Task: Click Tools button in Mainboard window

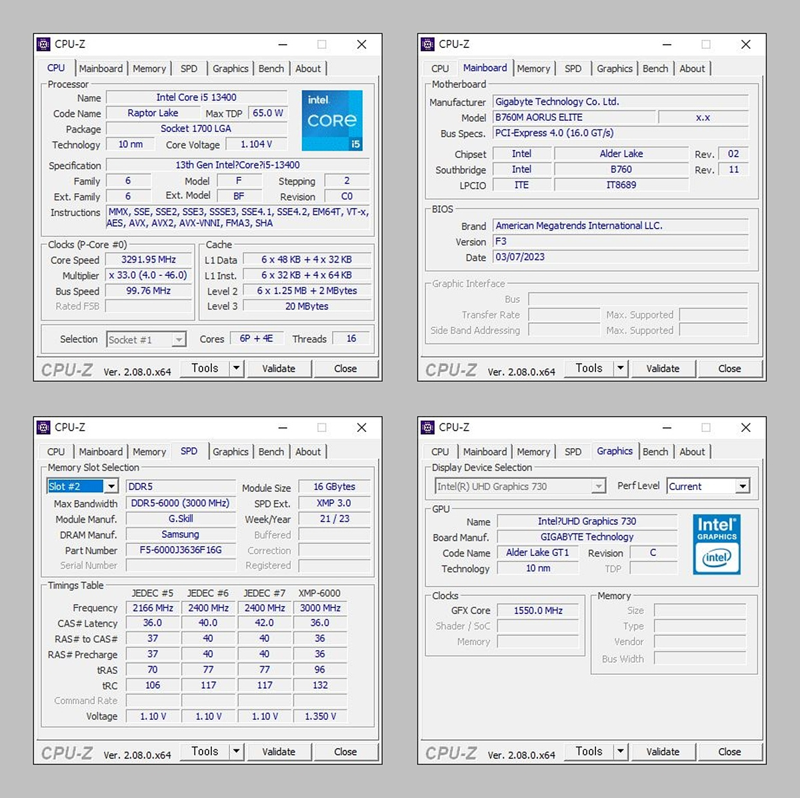Action: pyautogui.click(x=589, y=368)
